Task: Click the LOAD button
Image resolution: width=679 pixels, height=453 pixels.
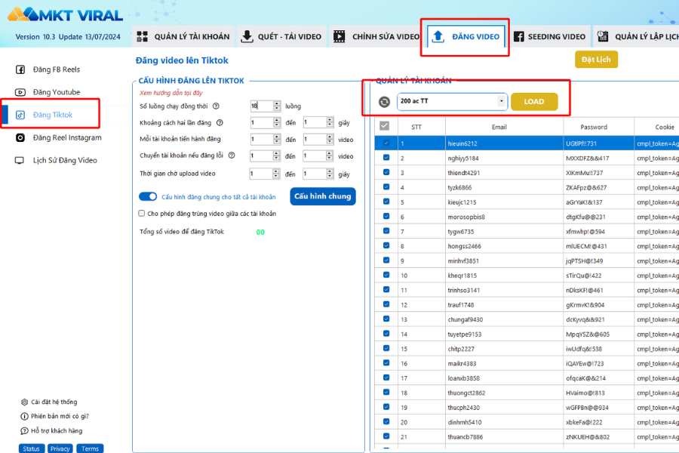Action: tap(534, 101)
